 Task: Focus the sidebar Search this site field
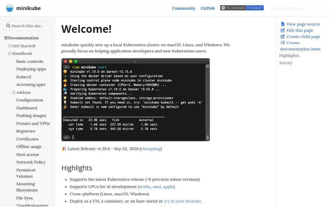coord(27,26)
